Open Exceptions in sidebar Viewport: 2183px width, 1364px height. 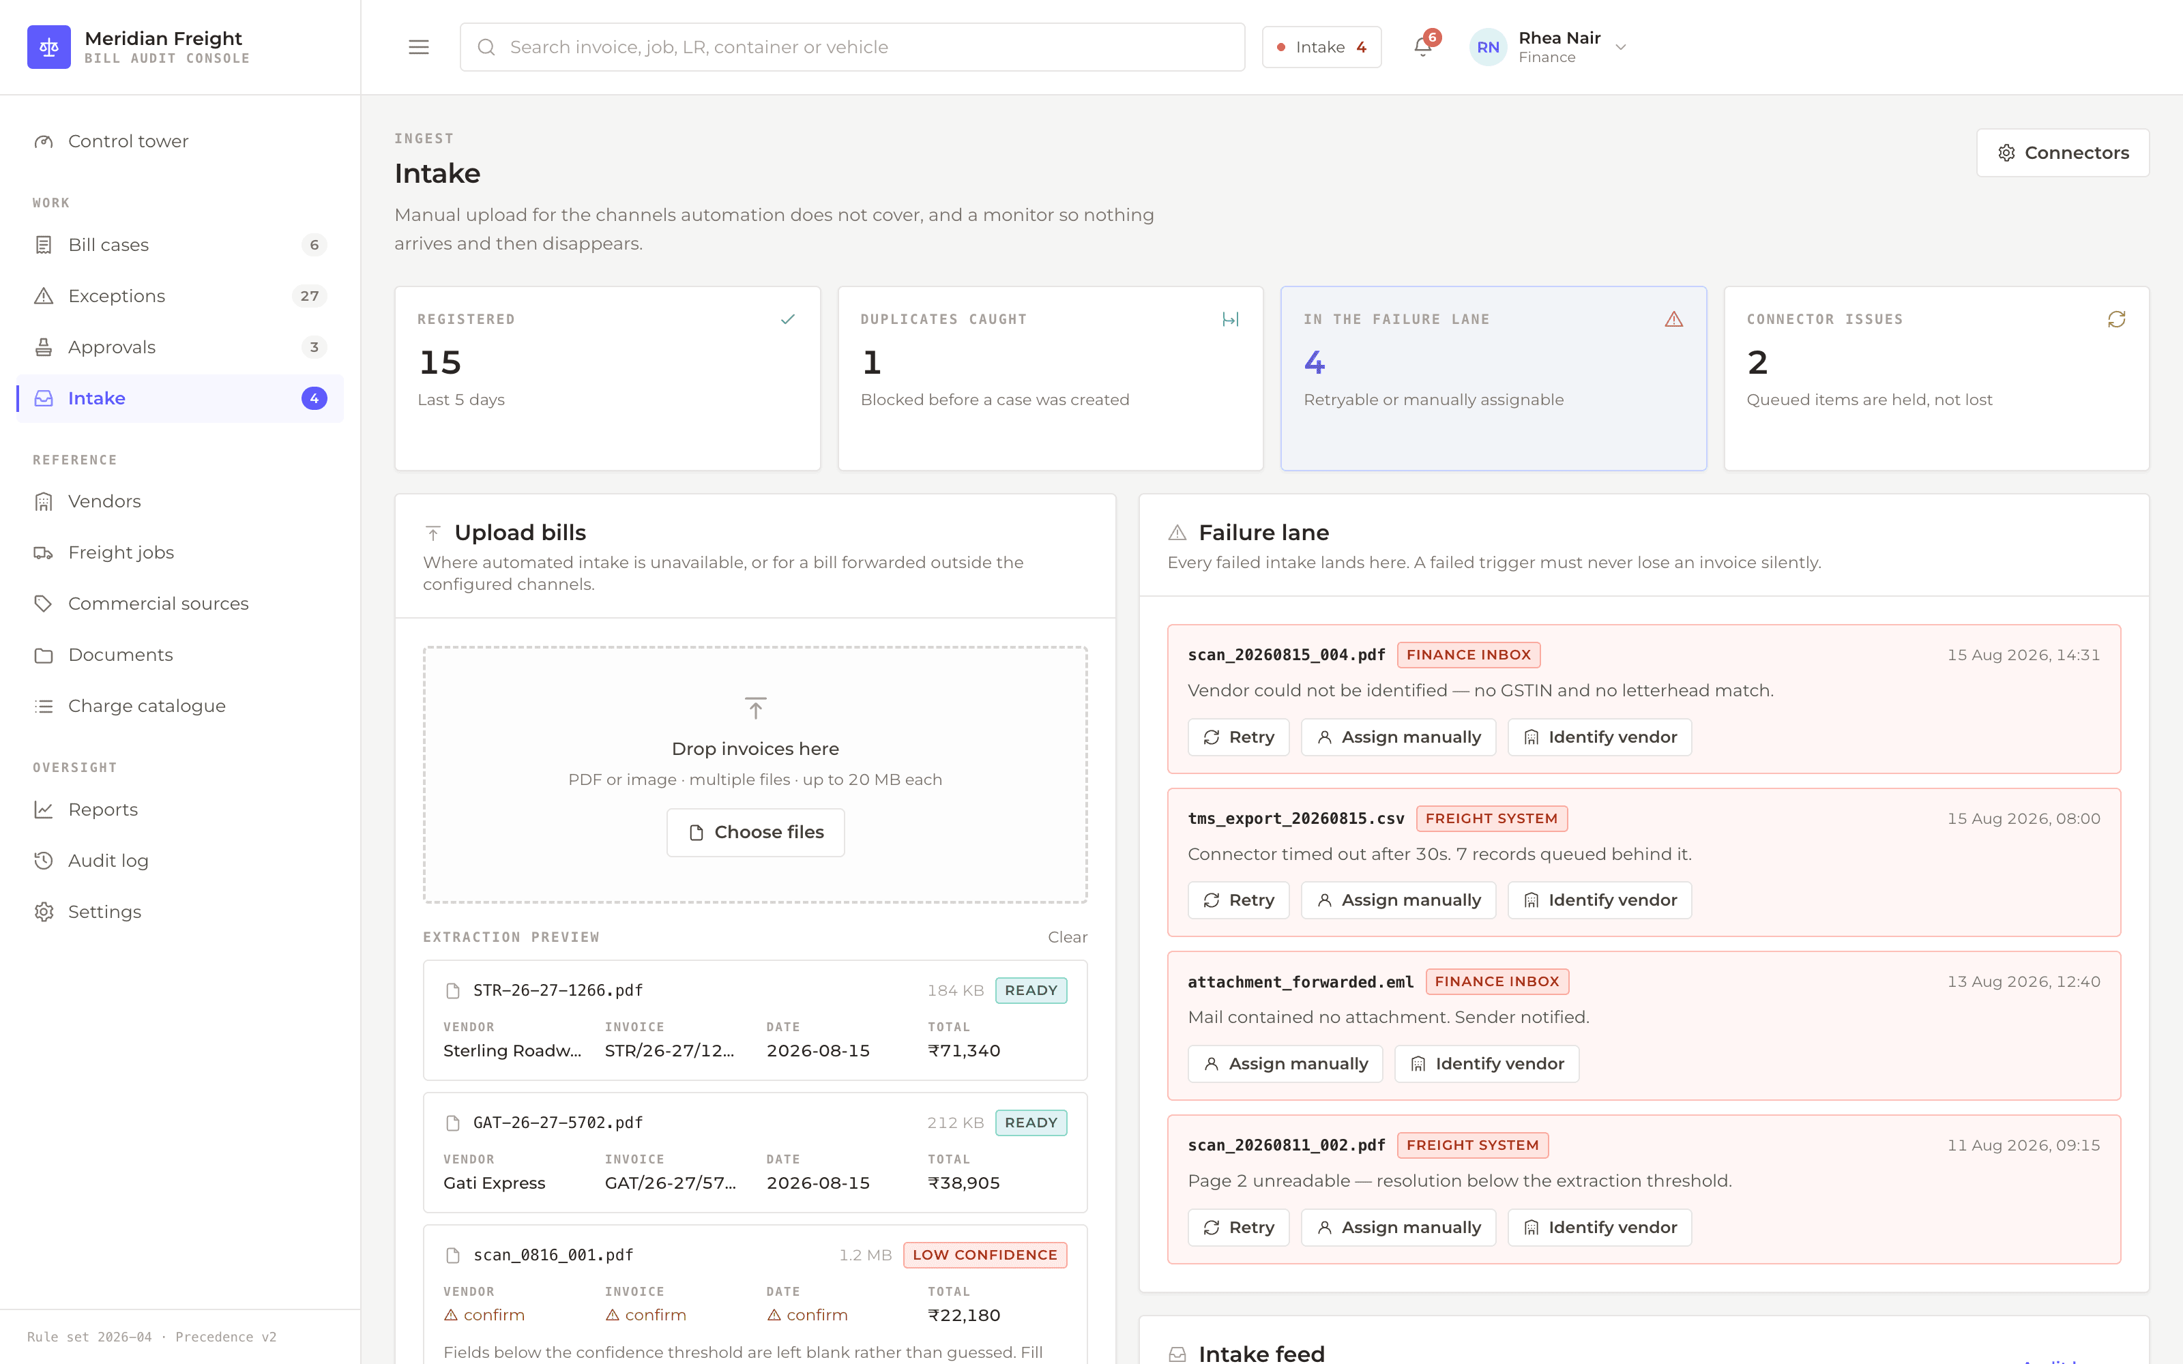tap(179, 296)
